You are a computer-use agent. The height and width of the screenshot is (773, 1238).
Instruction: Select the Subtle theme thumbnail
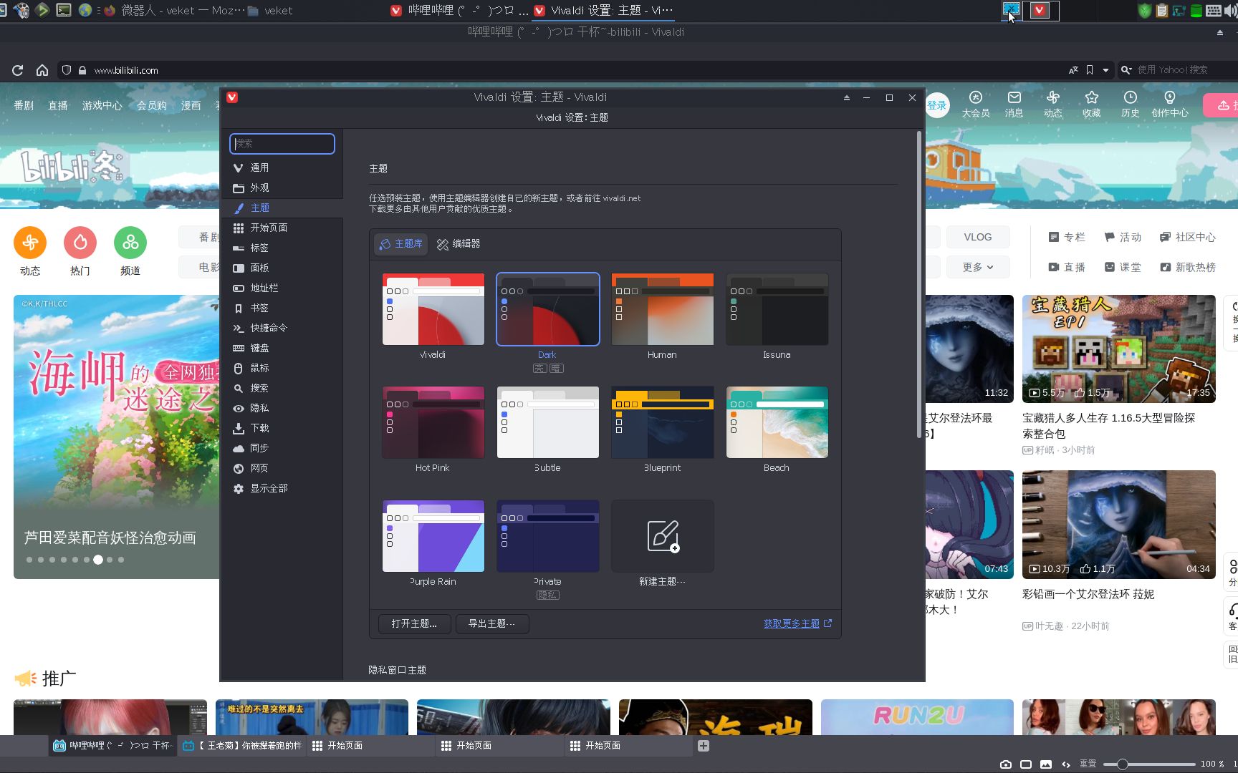548,422
